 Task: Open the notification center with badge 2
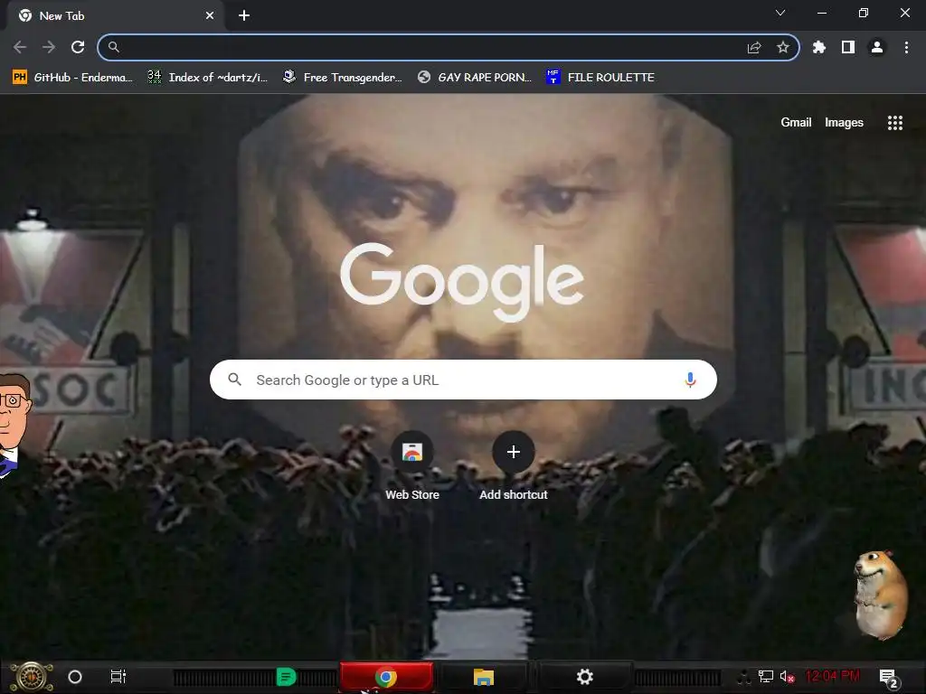[x=888, y=678]
